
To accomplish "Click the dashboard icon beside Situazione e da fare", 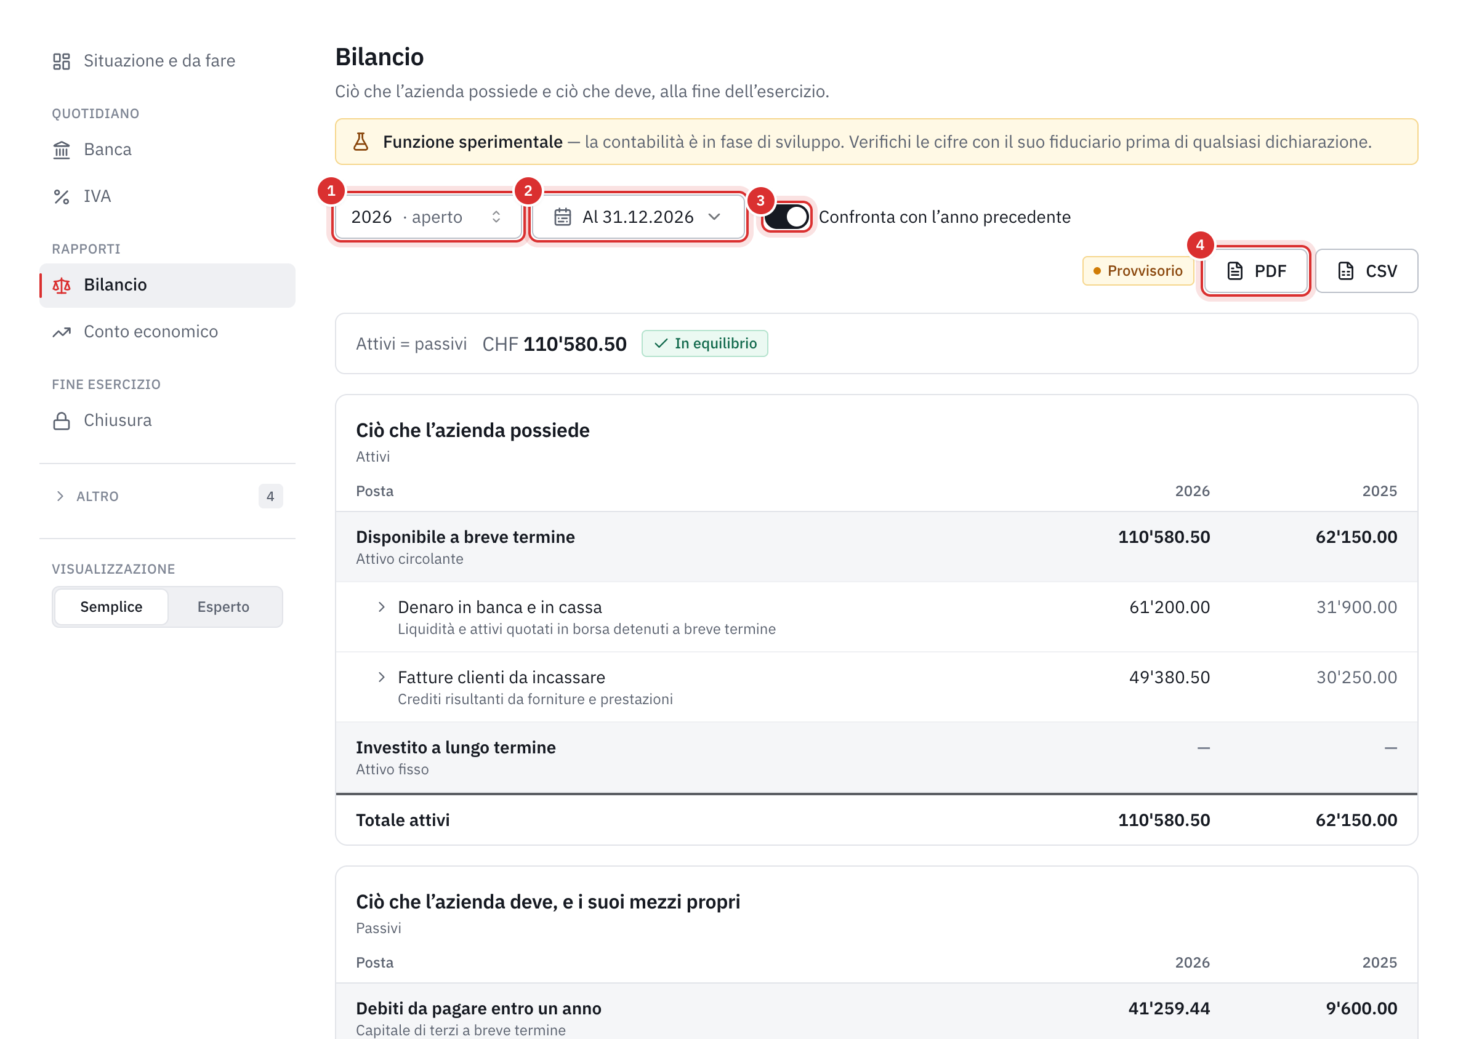I will coord(62,62).
